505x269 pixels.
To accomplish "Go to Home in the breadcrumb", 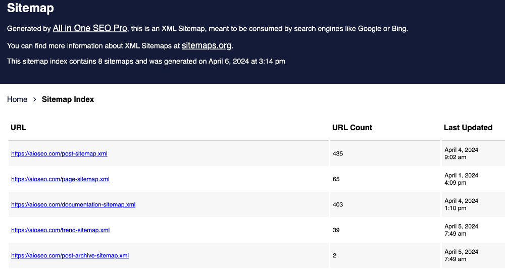I will (x=17, y=99).
